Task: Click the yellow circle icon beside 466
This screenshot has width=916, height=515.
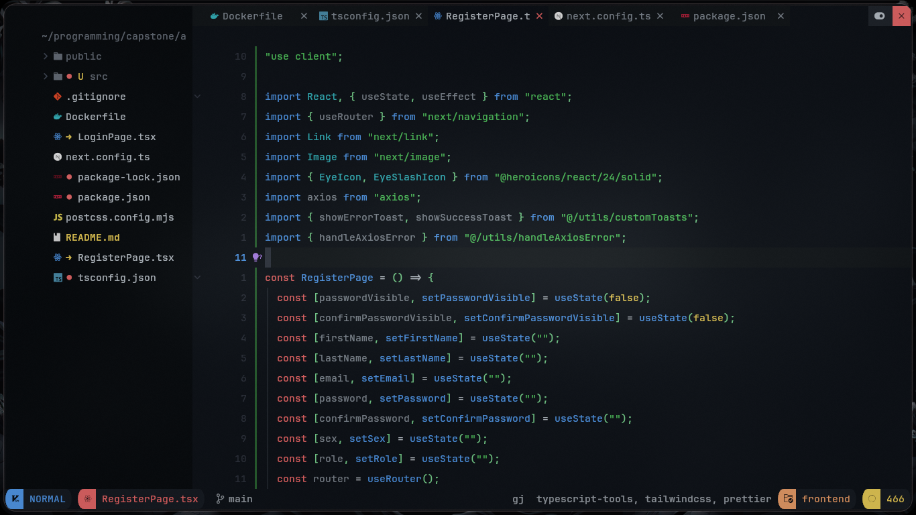Action: pos(872,499)
